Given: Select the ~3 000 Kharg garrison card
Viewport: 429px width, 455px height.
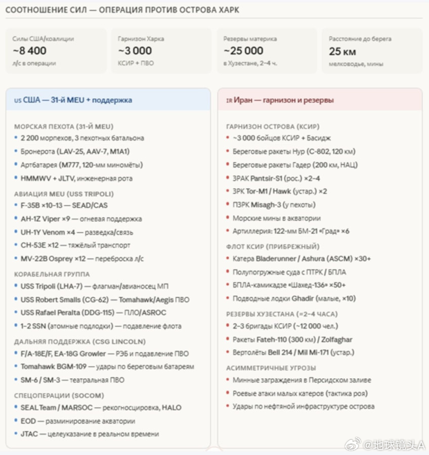Looking at the screenshot, I should click(161, 51).
